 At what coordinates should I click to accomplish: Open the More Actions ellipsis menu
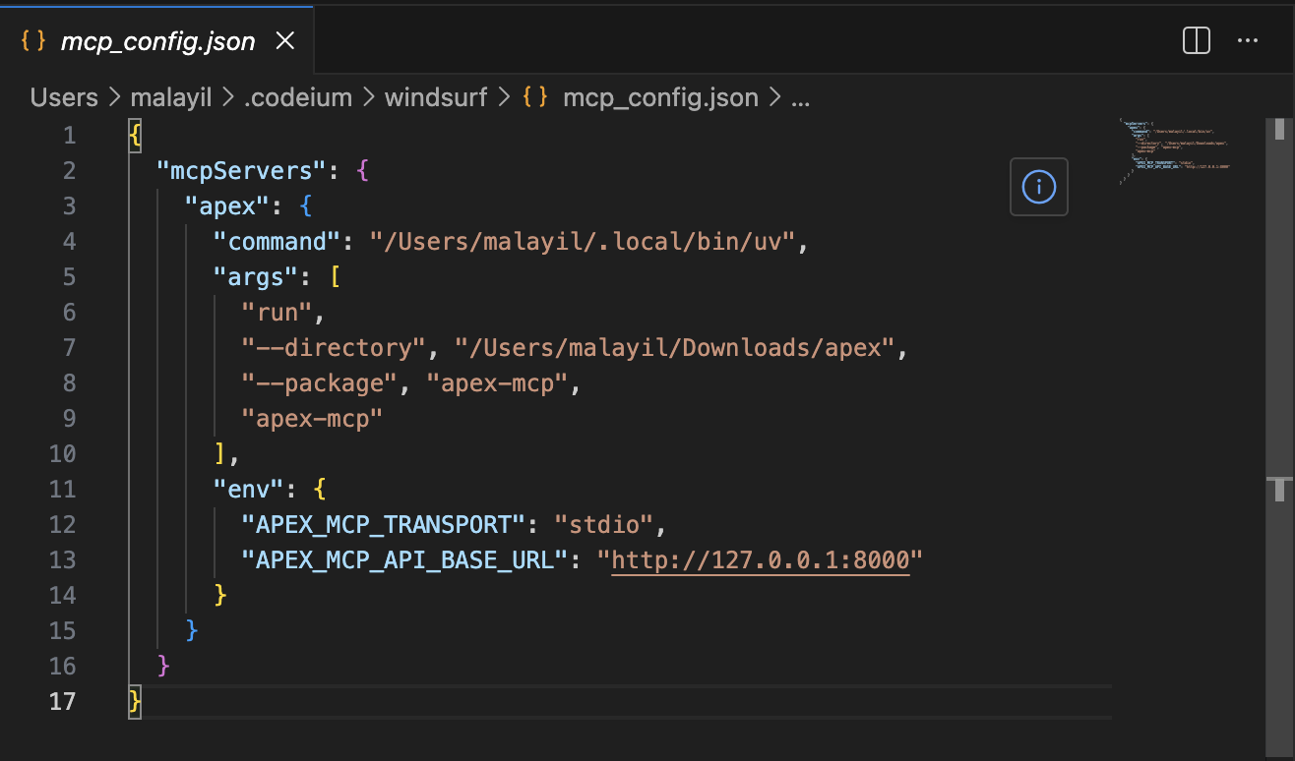tap(1248, 40)
